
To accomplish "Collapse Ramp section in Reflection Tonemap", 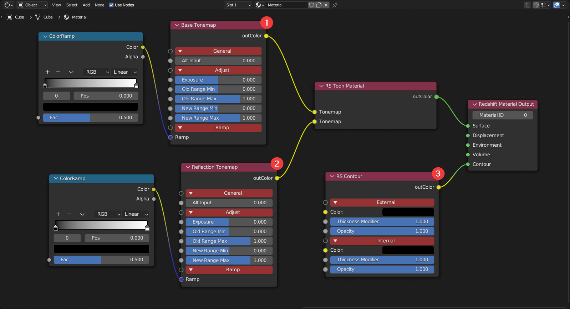I will 229,269.
